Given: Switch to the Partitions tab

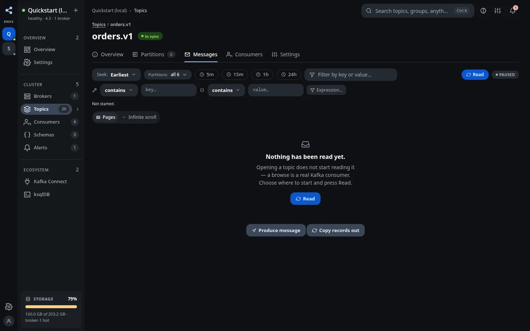Looking at the screenshot, I should [154, 54].
